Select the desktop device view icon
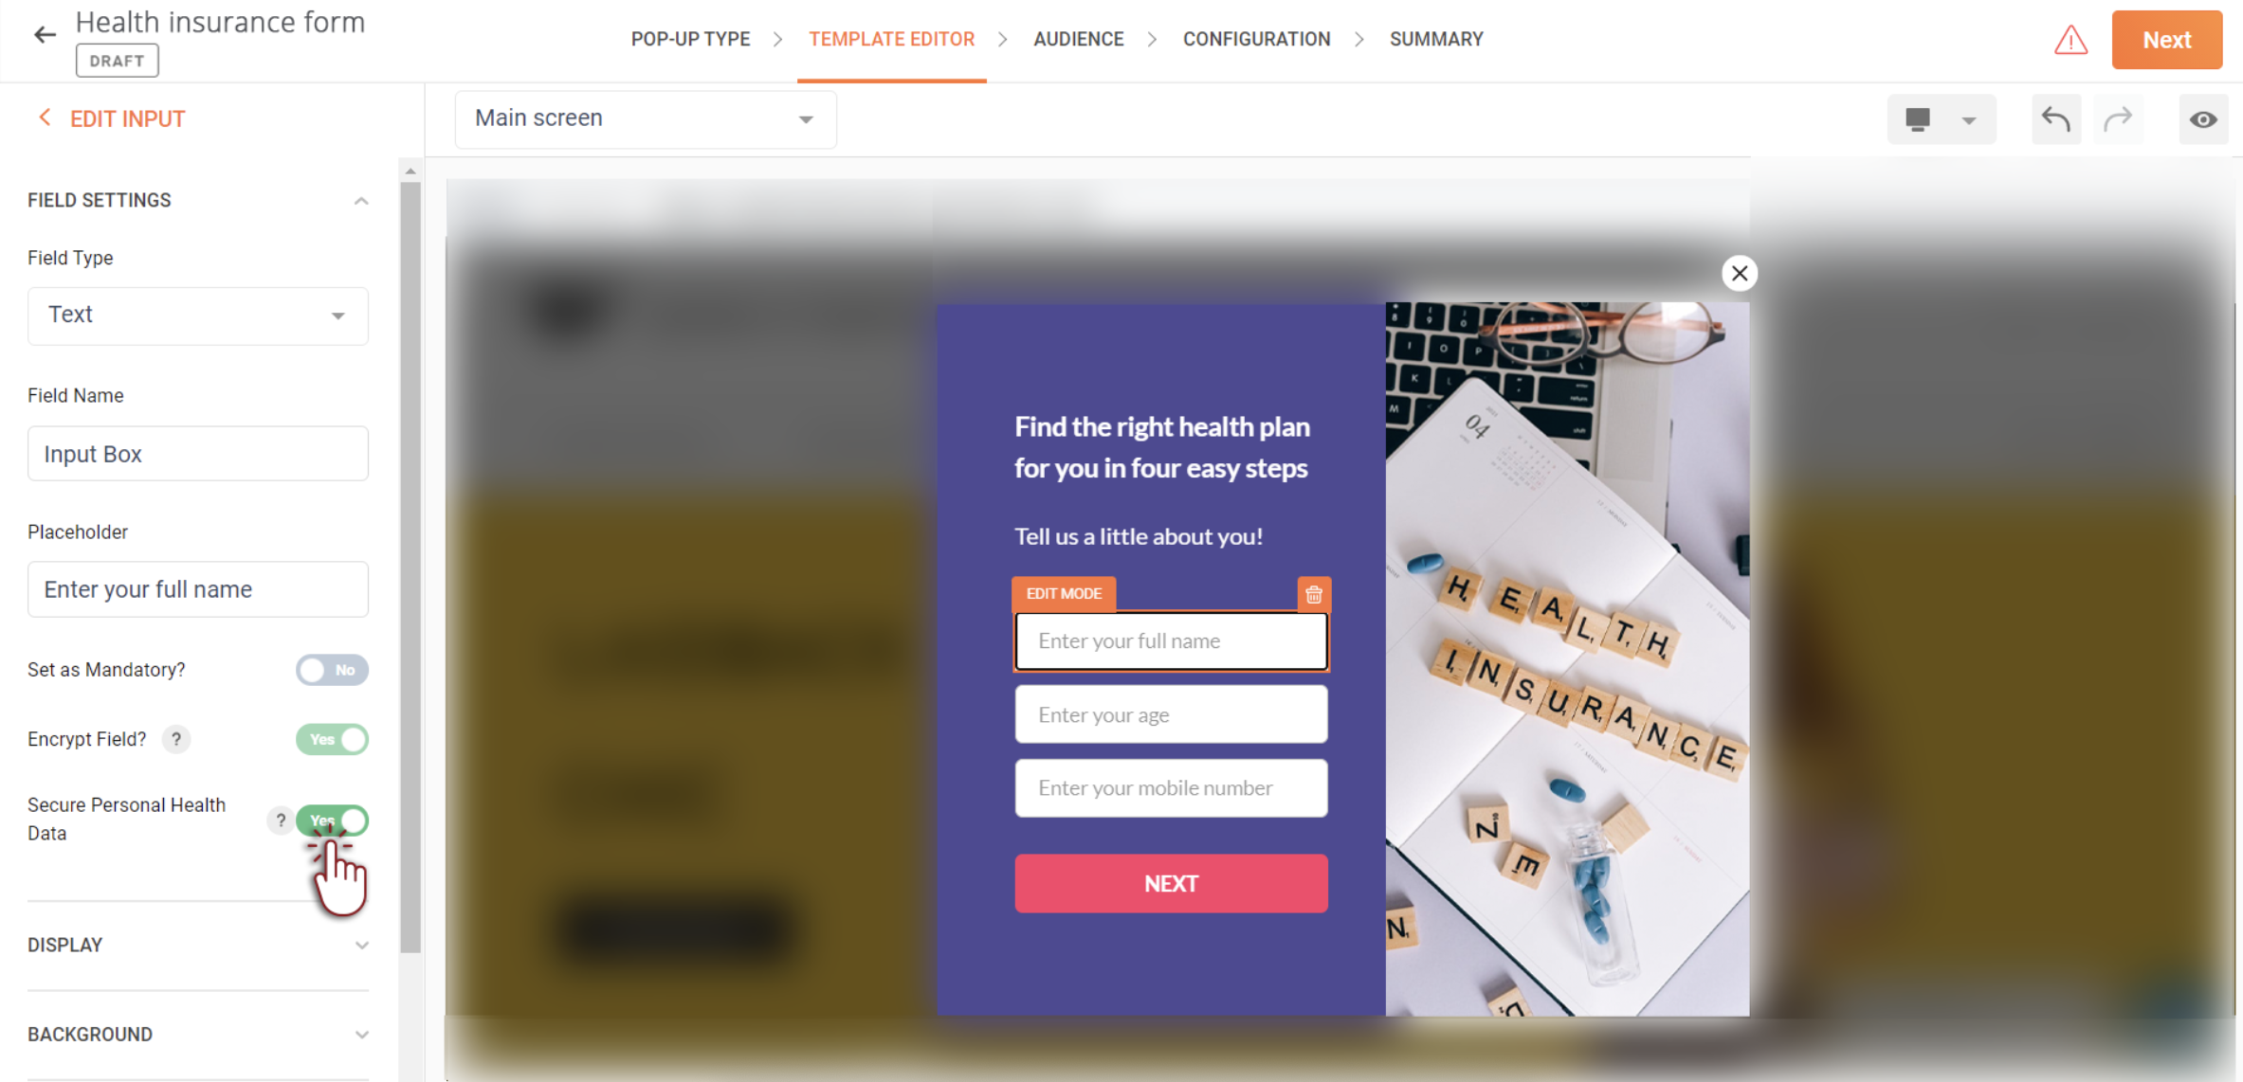The height and width of the screenshot is (1082, 2243). pyautogui.click(x=1918, y=119)
